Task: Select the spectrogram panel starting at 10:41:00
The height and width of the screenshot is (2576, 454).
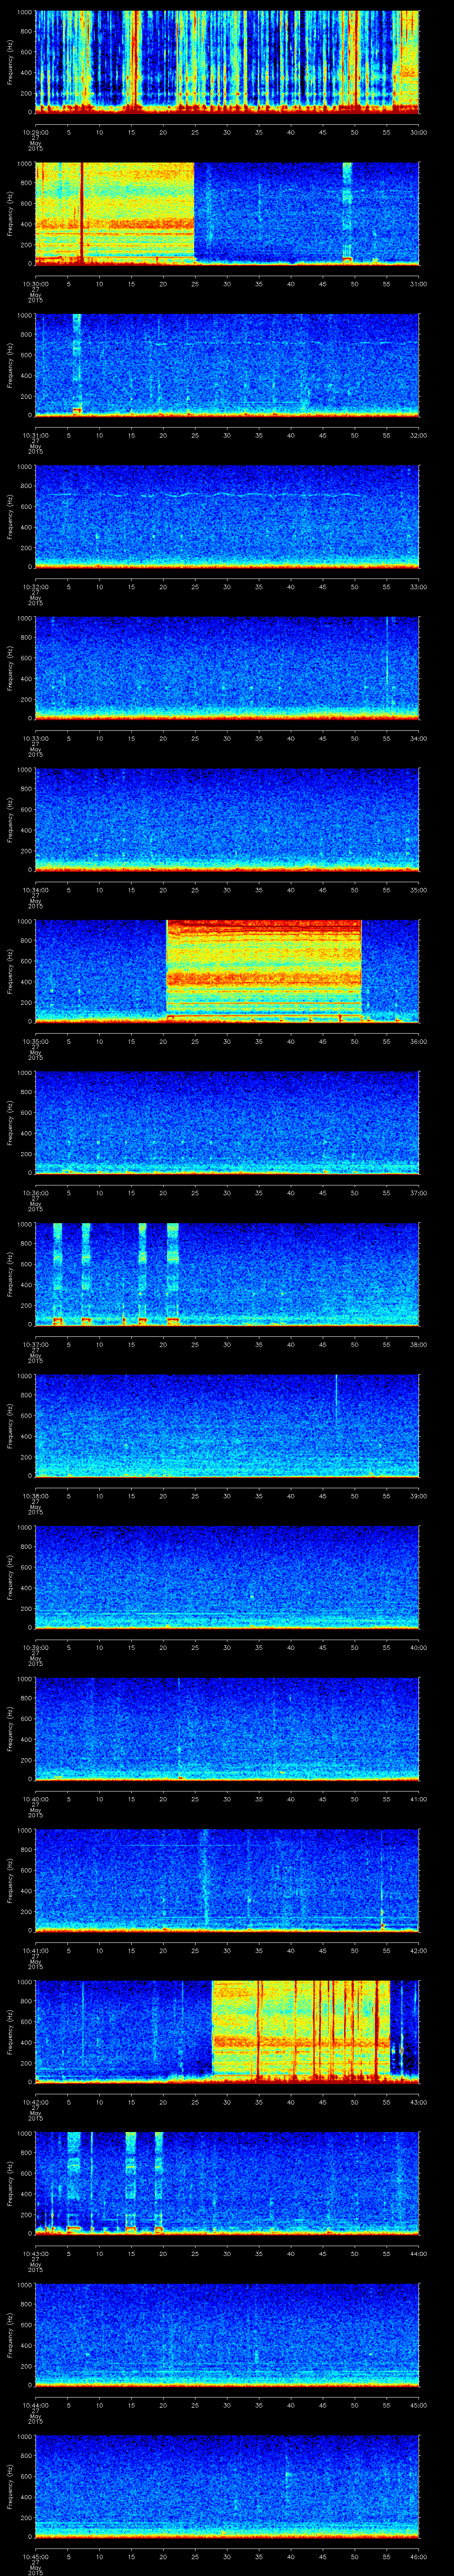Action: point(227,1879)
